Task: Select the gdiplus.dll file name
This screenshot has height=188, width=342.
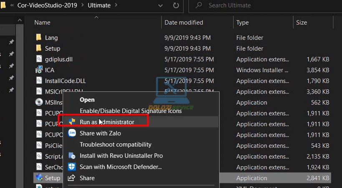Action: click(x=59, y=59)
